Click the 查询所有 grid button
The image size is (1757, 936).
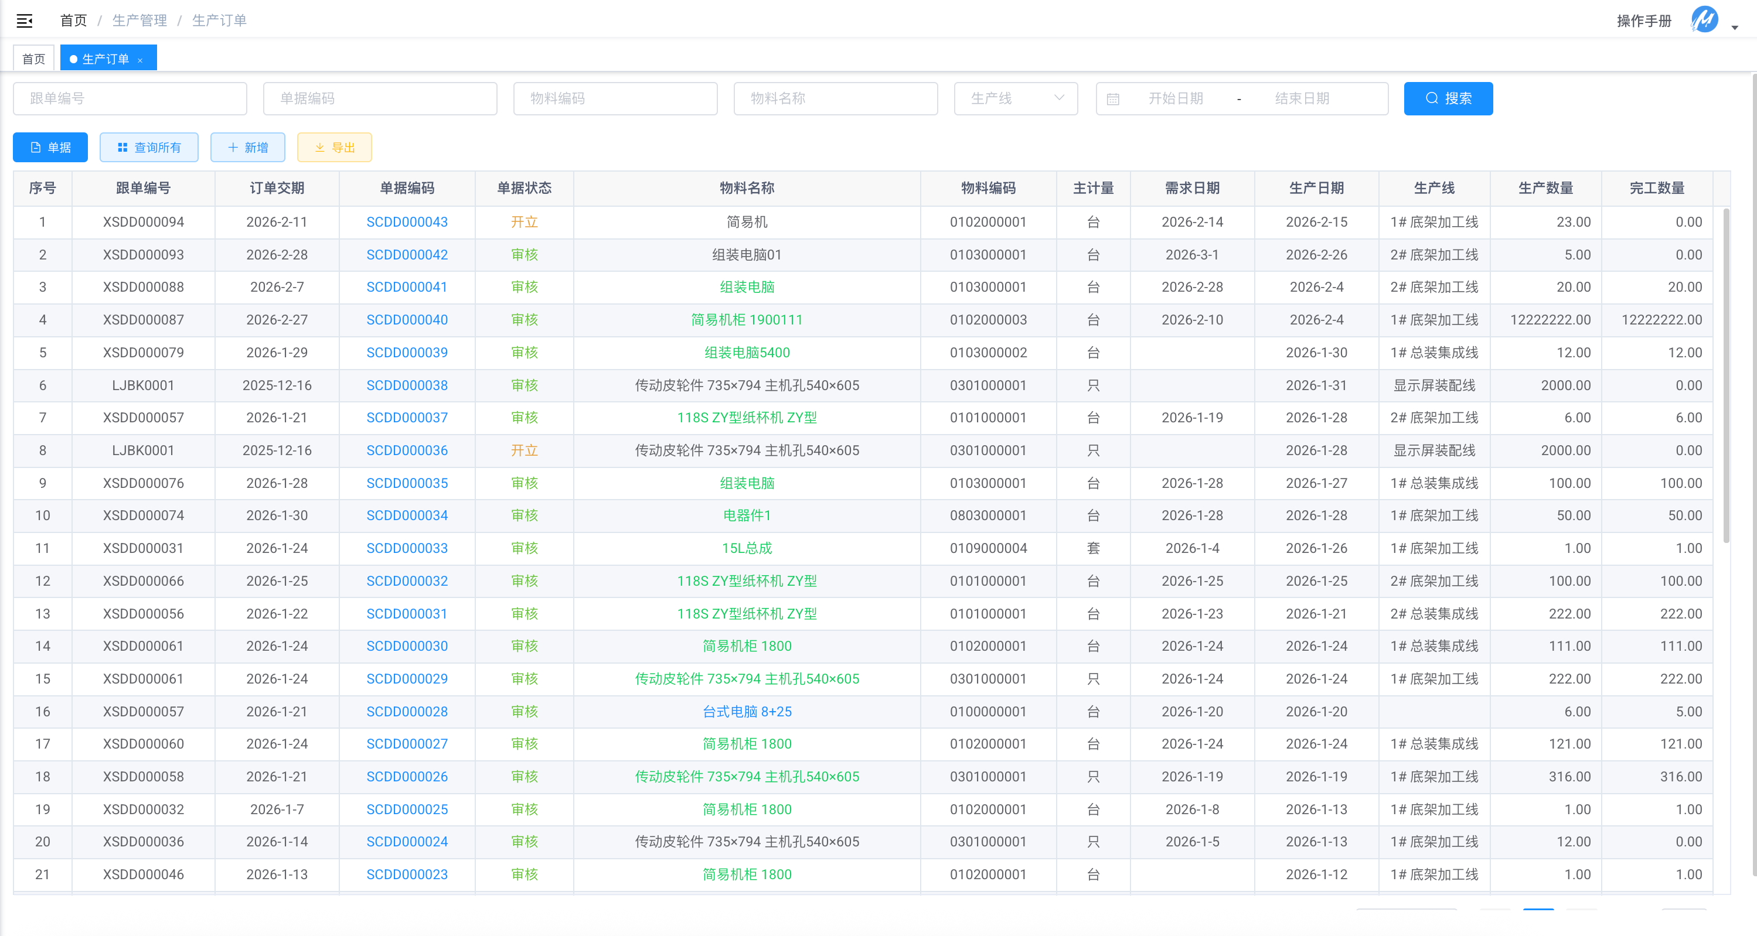point(149,147)
